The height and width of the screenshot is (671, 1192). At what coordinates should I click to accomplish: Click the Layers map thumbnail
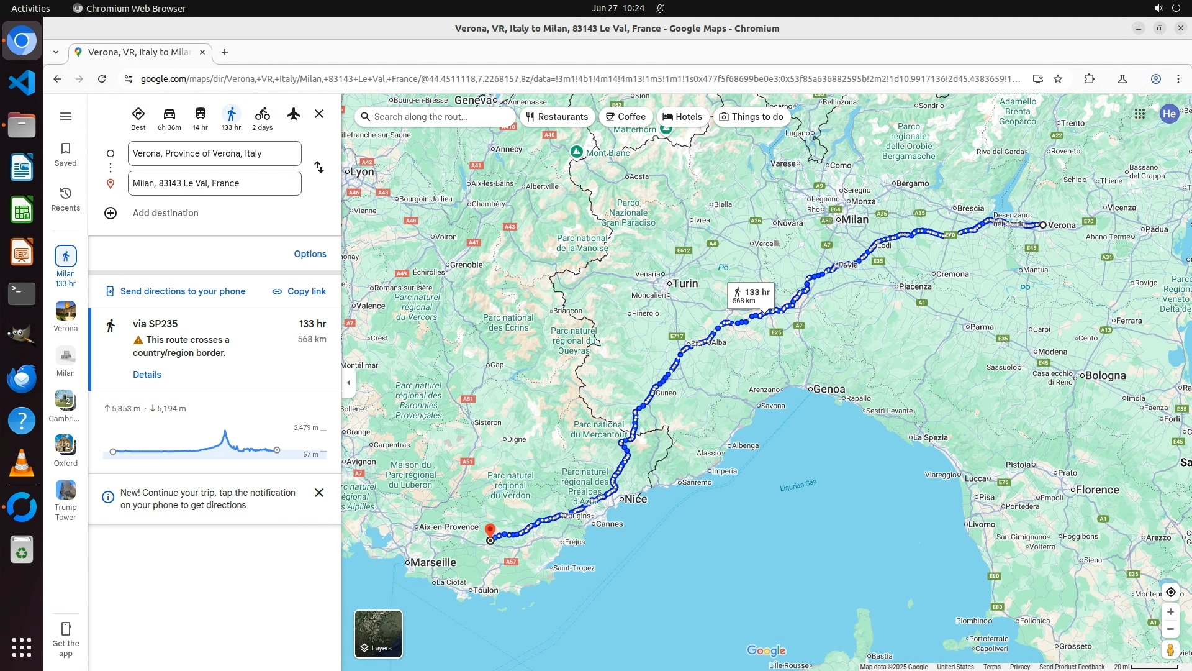(x=378, y=634)
